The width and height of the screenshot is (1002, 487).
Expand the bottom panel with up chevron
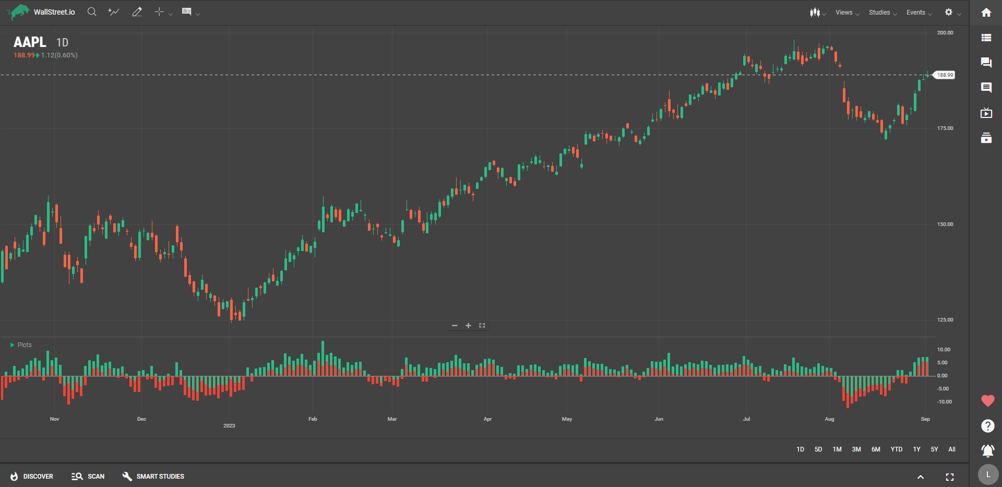tap(921, 477)
